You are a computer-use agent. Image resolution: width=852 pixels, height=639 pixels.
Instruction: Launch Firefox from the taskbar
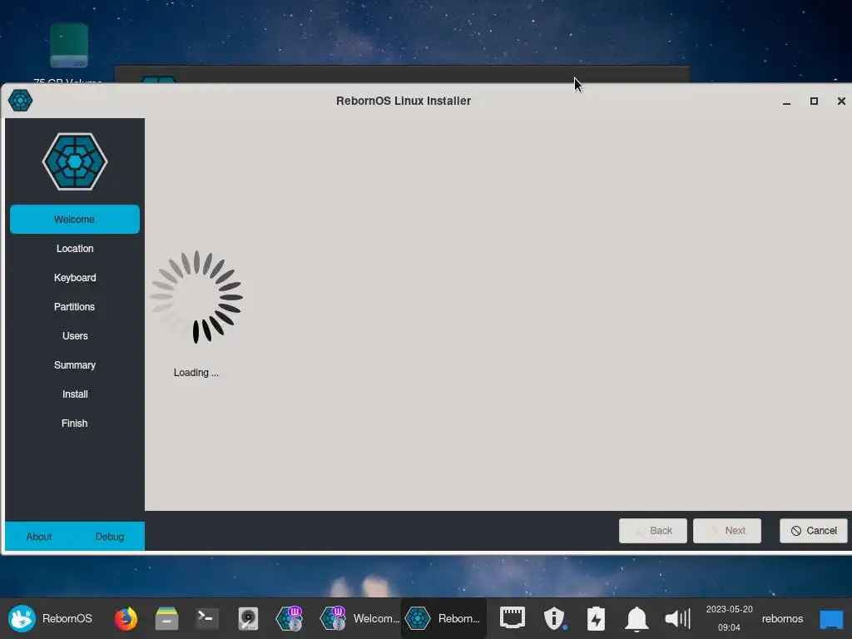(x=126, y=618)
